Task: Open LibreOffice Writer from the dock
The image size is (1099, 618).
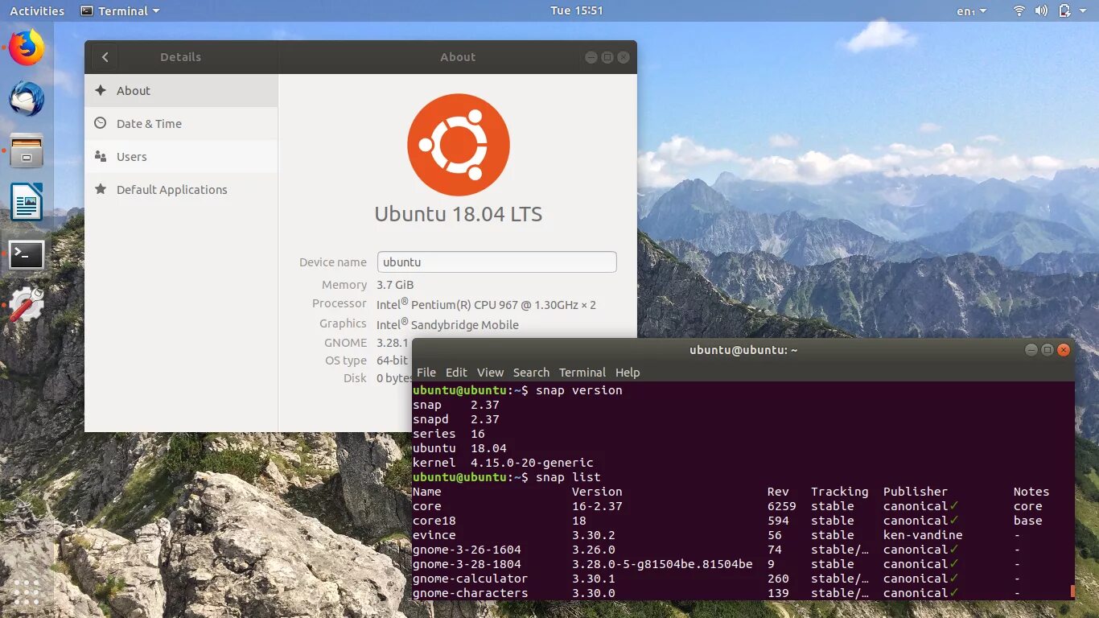Action: pyautogui.click(x=27, y=202)
